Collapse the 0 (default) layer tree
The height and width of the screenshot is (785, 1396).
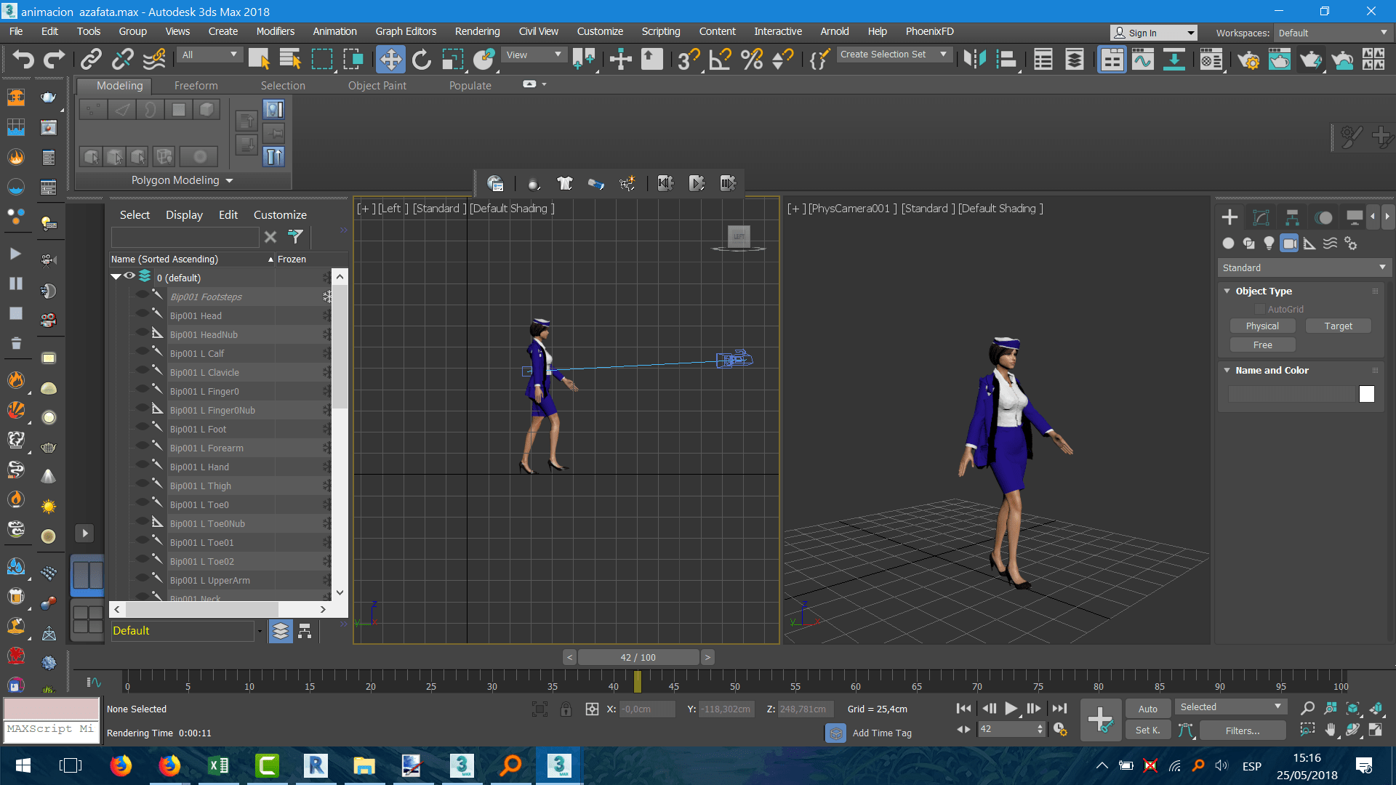[116, 277]
